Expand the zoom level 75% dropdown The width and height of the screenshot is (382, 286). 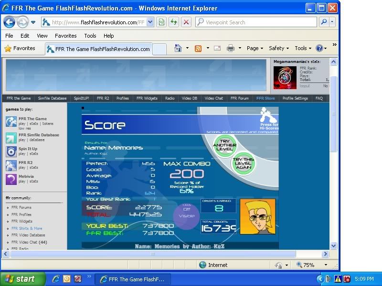point(326,265)
